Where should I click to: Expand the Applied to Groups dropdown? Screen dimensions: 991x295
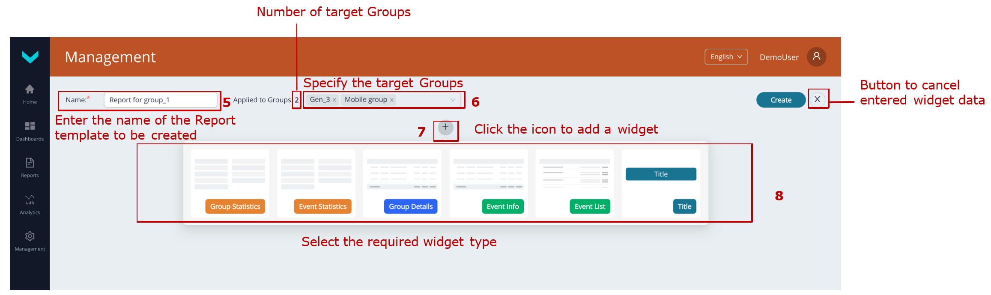(453, 100)
